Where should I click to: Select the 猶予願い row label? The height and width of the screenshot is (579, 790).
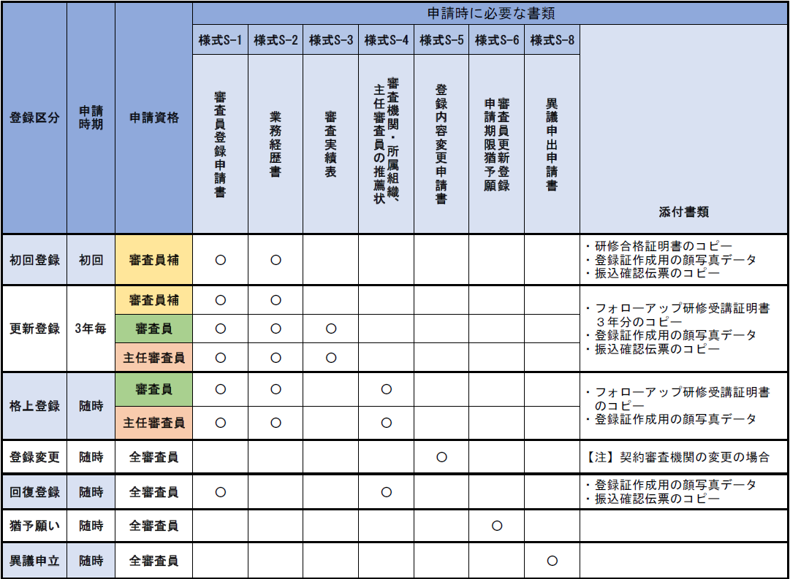coord(34,526)
